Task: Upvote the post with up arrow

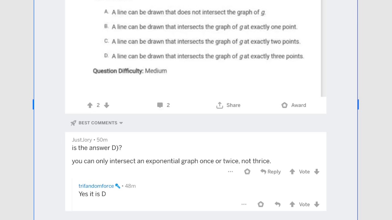Action: tap(90, 105)
